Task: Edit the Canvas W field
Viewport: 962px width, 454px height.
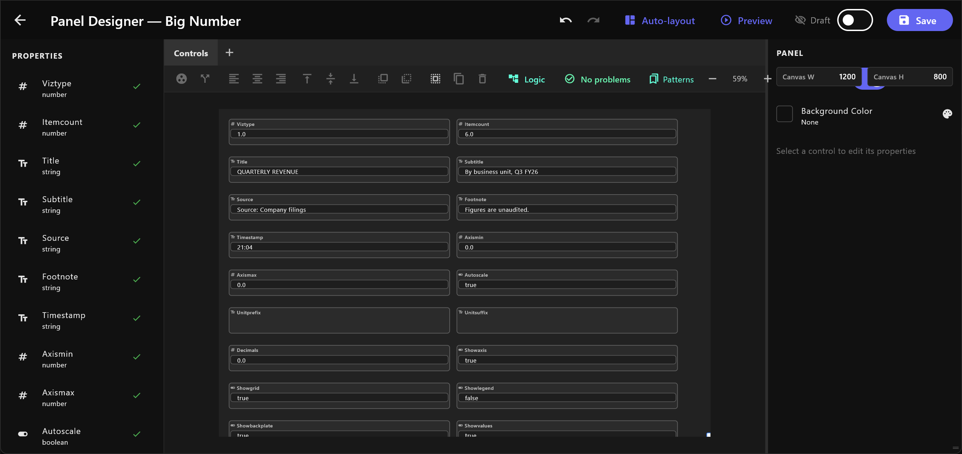Action: (819, 77)
